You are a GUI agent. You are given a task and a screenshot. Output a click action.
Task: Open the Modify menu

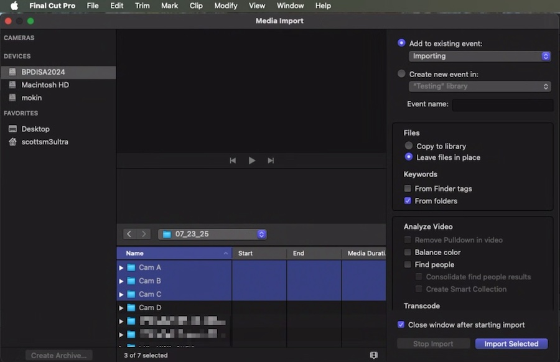tap(226, 6)
